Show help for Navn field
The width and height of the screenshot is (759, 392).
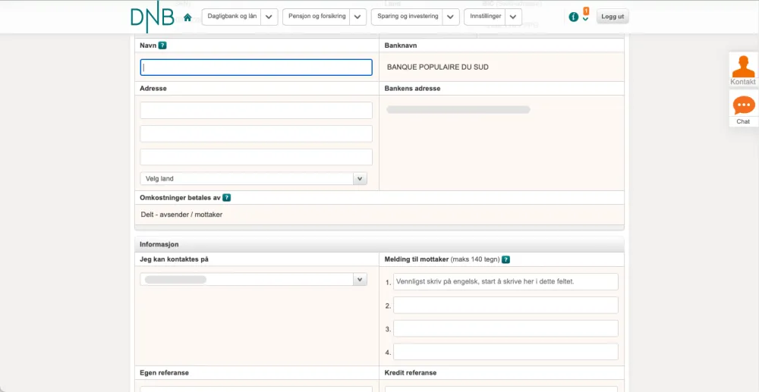tap(162, 45)
